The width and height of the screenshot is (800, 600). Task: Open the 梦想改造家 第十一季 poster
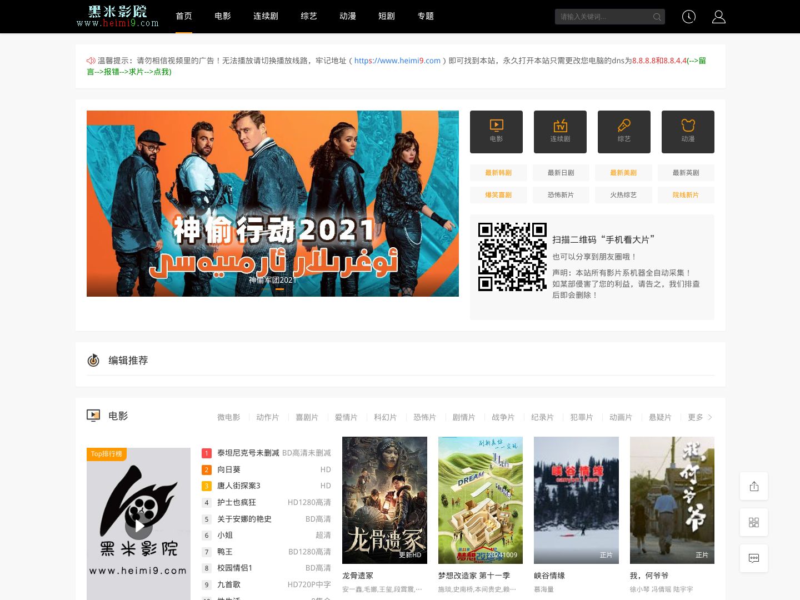click(x=481, y=500)
